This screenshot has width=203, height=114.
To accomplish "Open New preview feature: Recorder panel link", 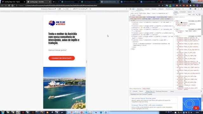I will coord(143,98).
